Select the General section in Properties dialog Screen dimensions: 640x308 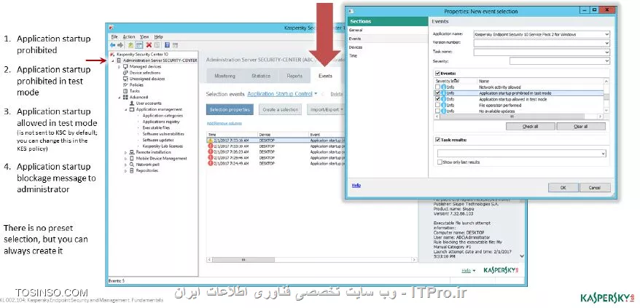tap(356, 30)
